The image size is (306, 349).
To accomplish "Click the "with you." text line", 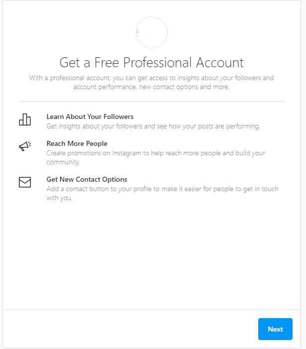I will click(59, 198).
